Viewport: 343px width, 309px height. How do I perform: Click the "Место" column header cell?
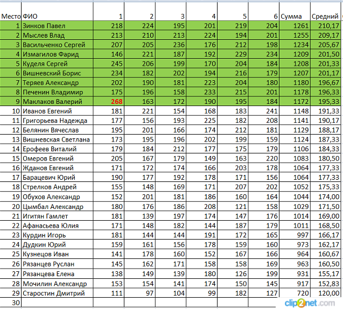click(11, 16)
